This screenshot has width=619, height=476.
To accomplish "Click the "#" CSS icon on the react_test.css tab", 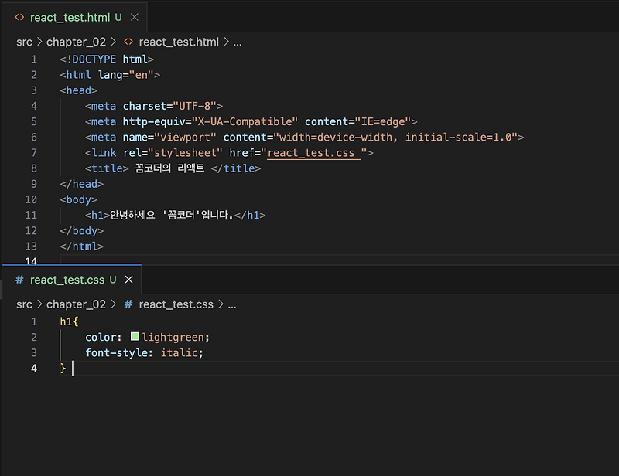I will 19,280.
